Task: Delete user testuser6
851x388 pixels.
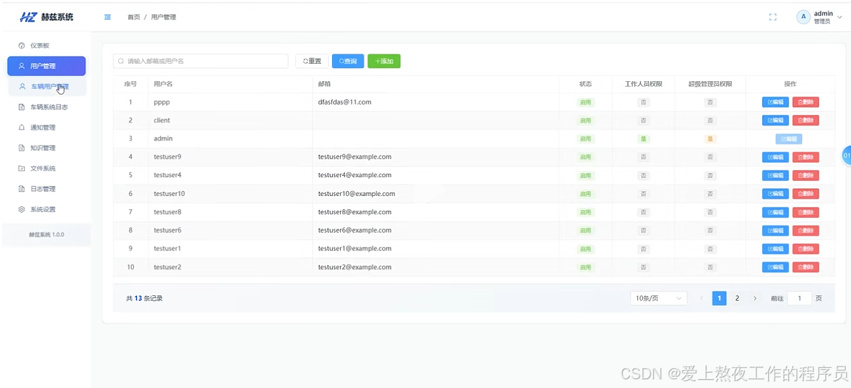Action: (805, 230)
